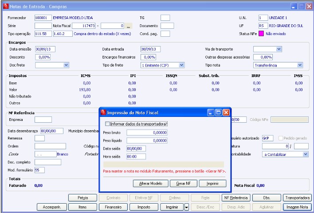Click the Hora saída field

click(136, 157)
